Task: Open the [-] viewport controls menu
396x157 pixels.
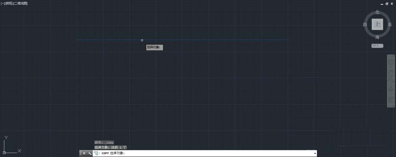Action: (x=2, y=3)
